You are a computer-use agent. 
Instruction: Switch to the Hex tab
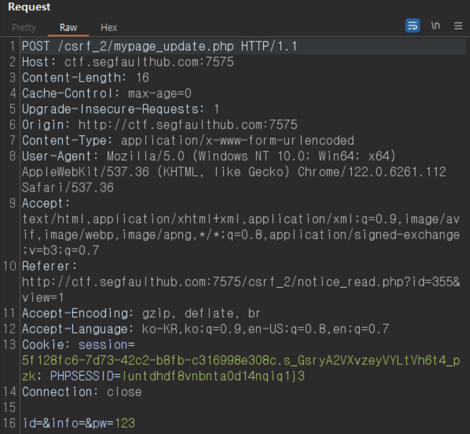click(x=109, y=28)
